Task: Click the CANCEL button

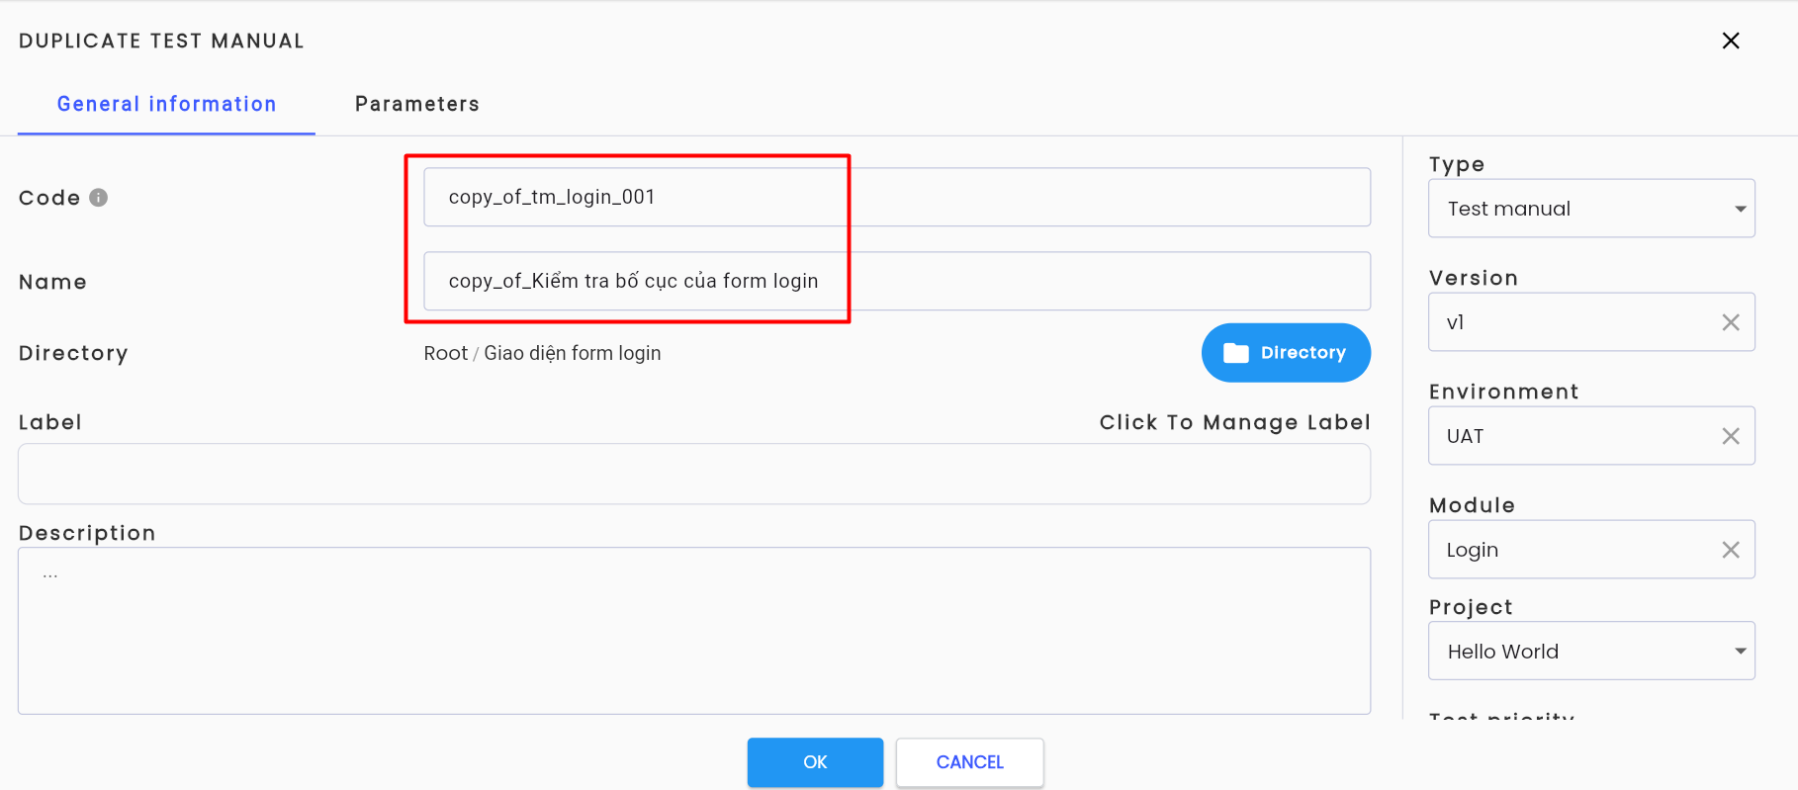Action: (969, 762)
